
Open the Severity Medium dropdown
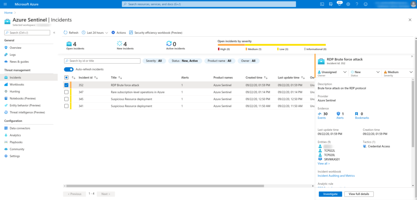click(398, 73)
